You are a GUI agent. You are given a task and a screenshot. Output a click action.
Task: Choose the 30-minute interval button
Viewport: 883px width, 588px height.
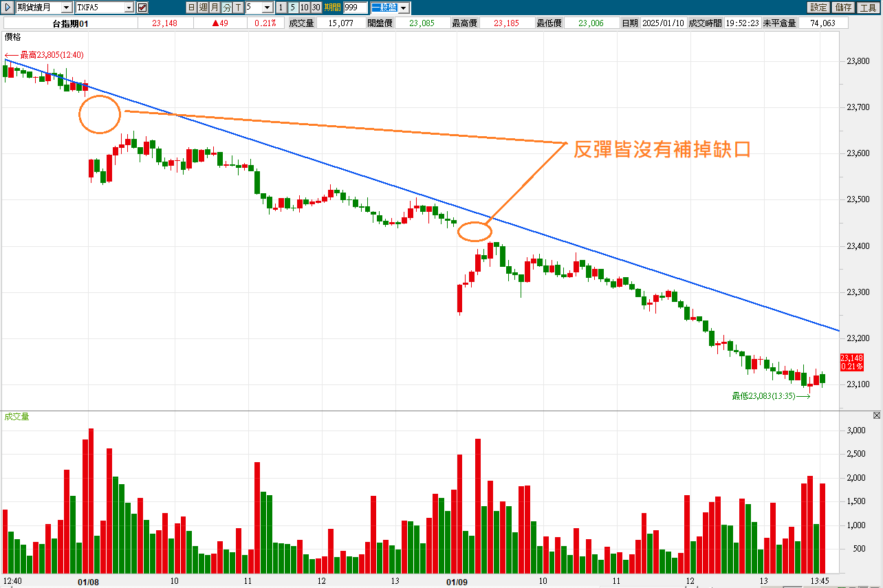[x=316, y=8]
